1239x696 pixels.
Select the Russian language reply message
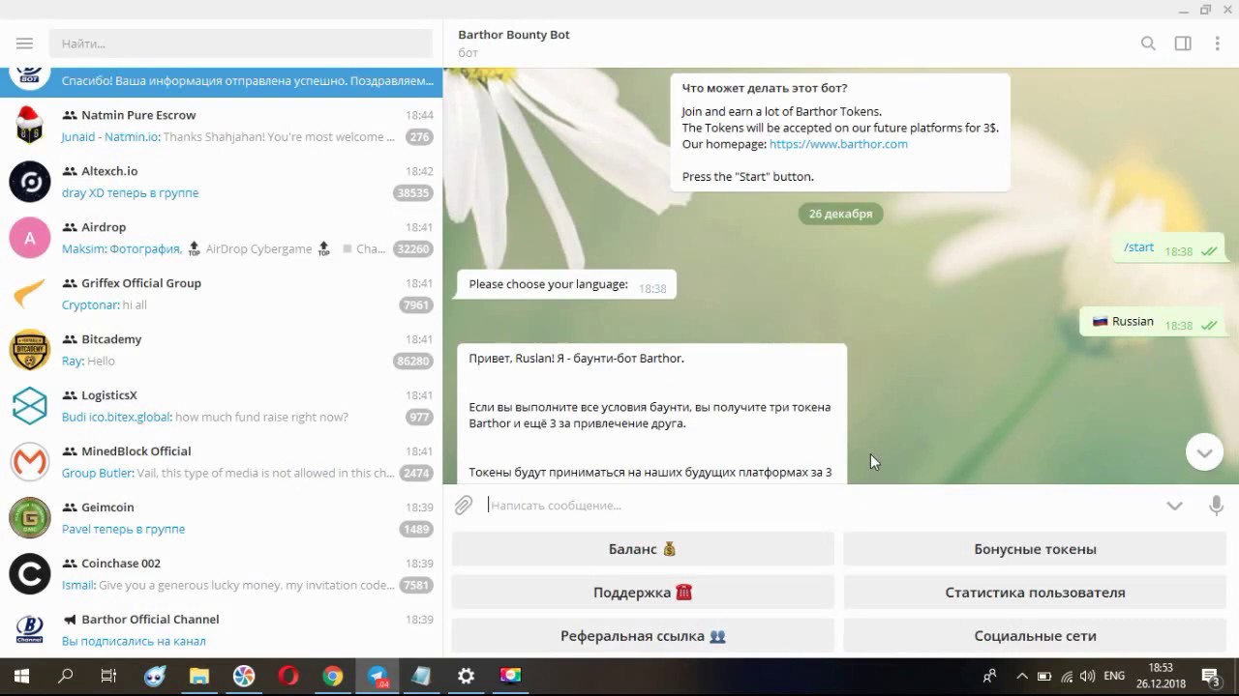pos(1153,322)
